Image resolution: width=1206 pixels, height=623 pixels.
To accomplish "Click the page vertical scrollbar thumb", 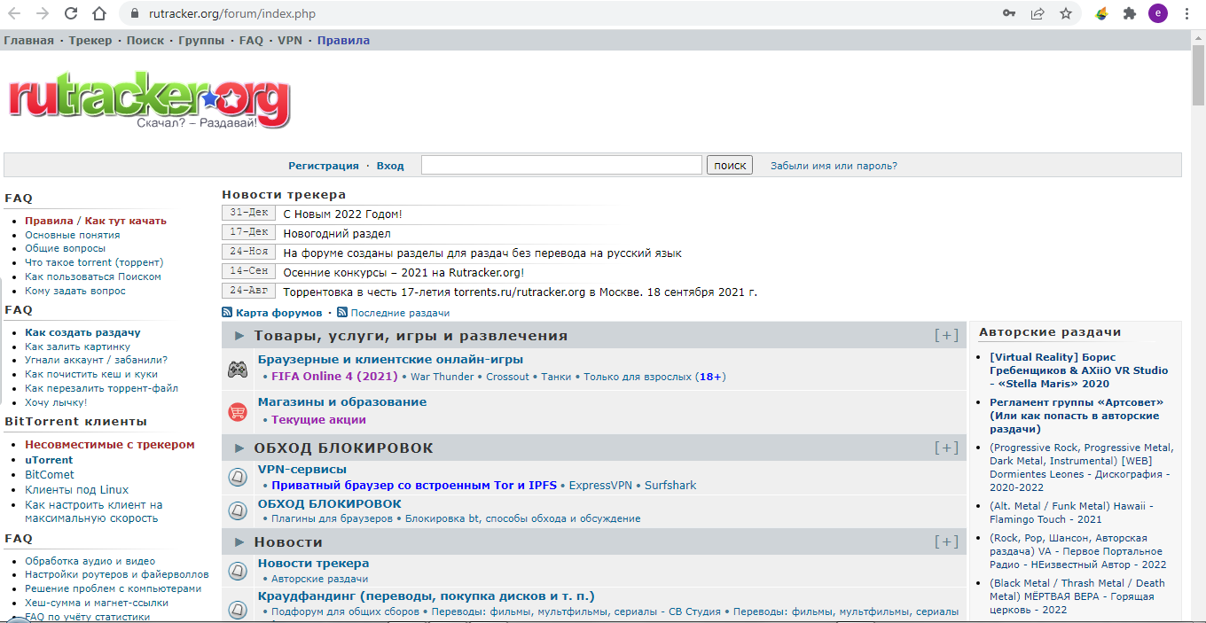I will coord(1198,76).
